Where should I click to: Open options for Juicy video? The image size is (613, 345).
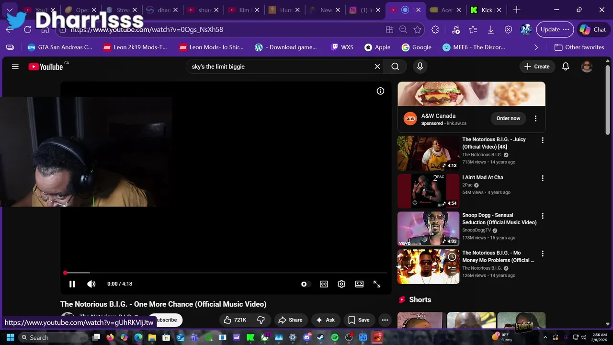[542, 140]
